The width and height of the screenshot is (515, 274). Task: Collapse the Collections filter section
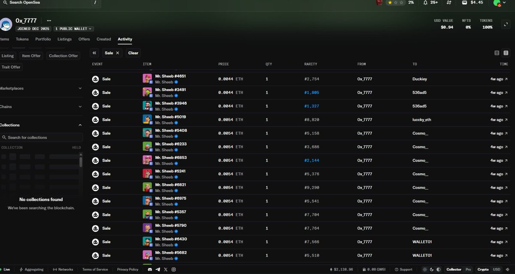(x=41, y=125)
